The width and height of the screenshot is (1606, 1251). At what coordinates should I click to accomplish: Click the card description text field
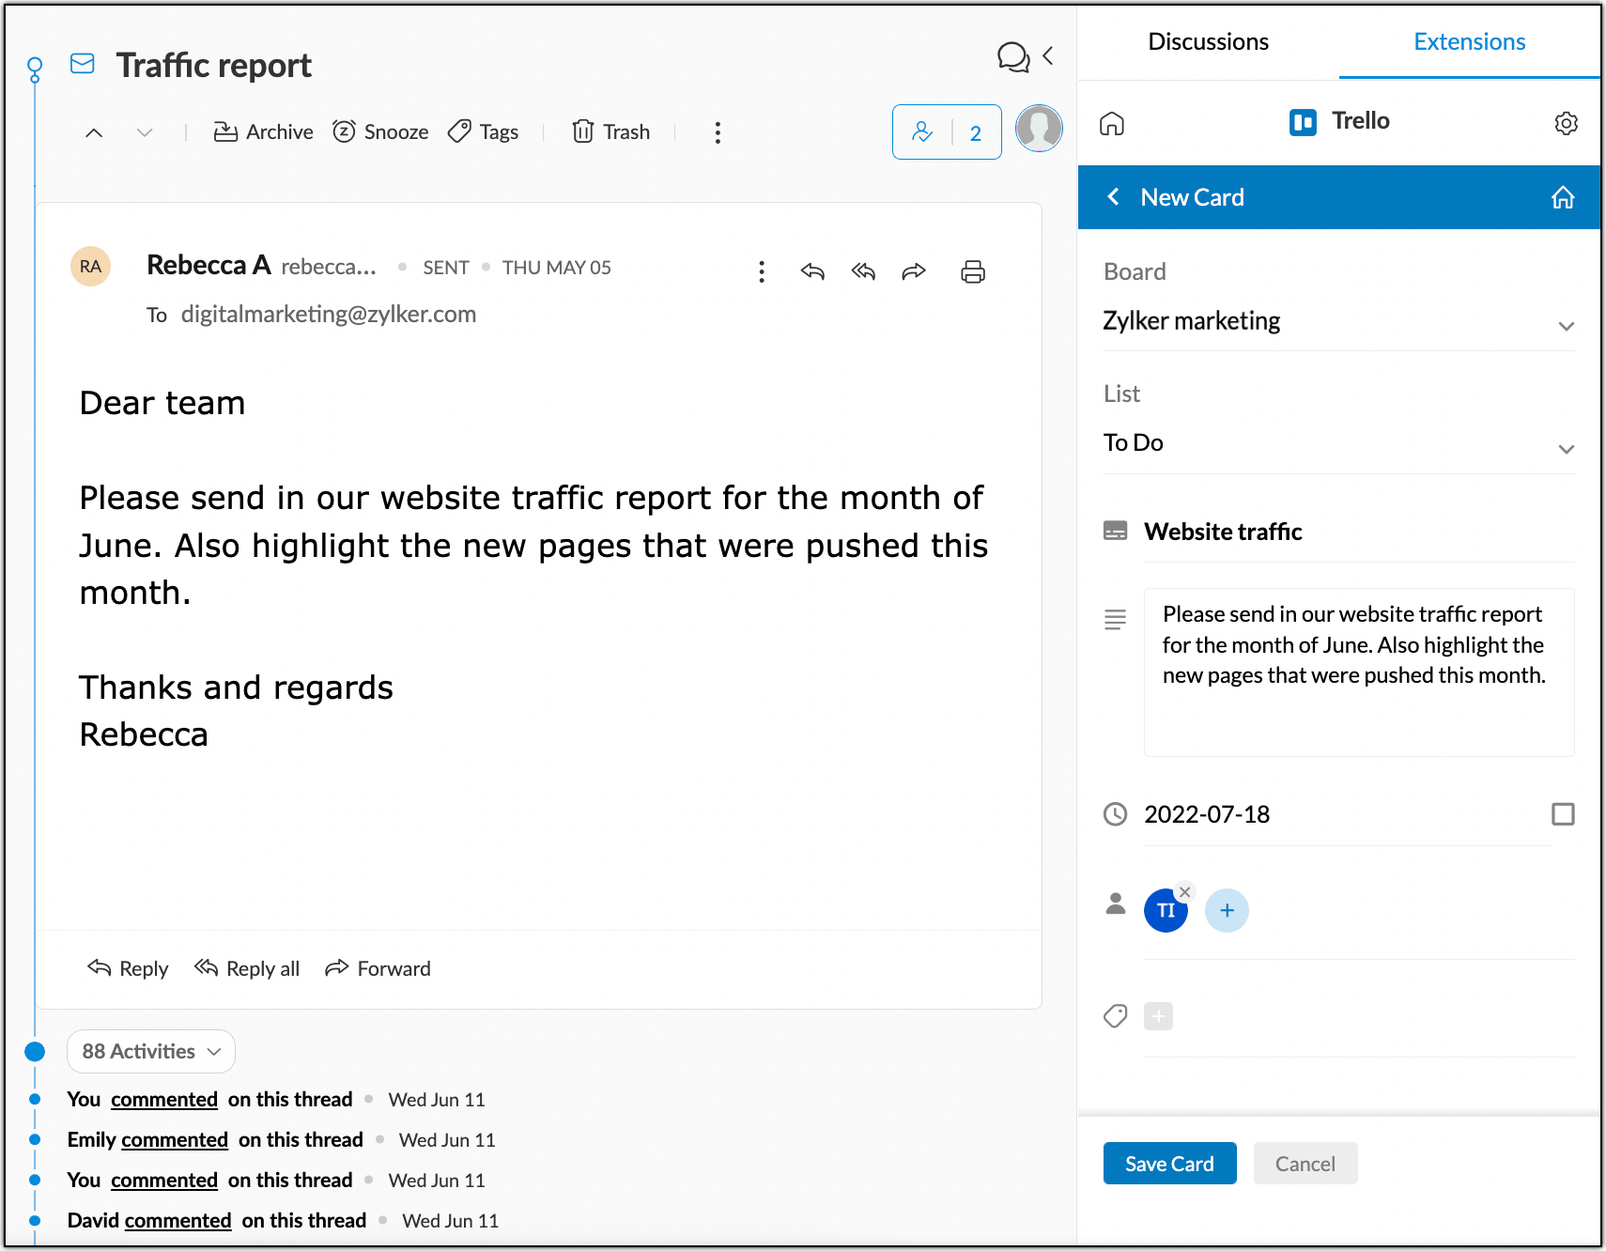[x=1358, y=672]
